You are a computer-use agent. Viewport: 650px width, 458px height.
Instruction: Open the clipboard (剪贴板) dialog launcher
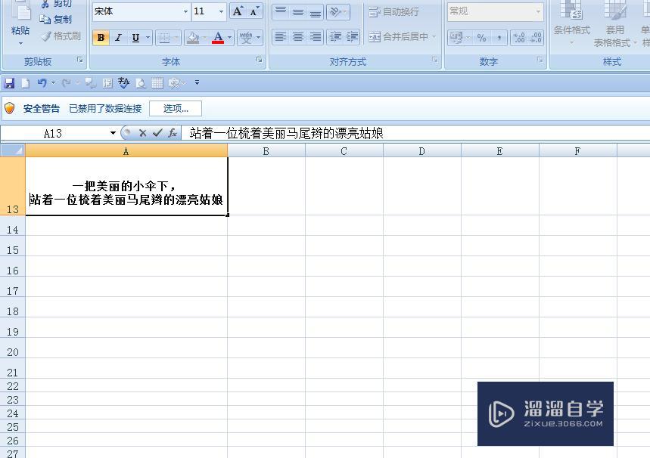[80, 60]
